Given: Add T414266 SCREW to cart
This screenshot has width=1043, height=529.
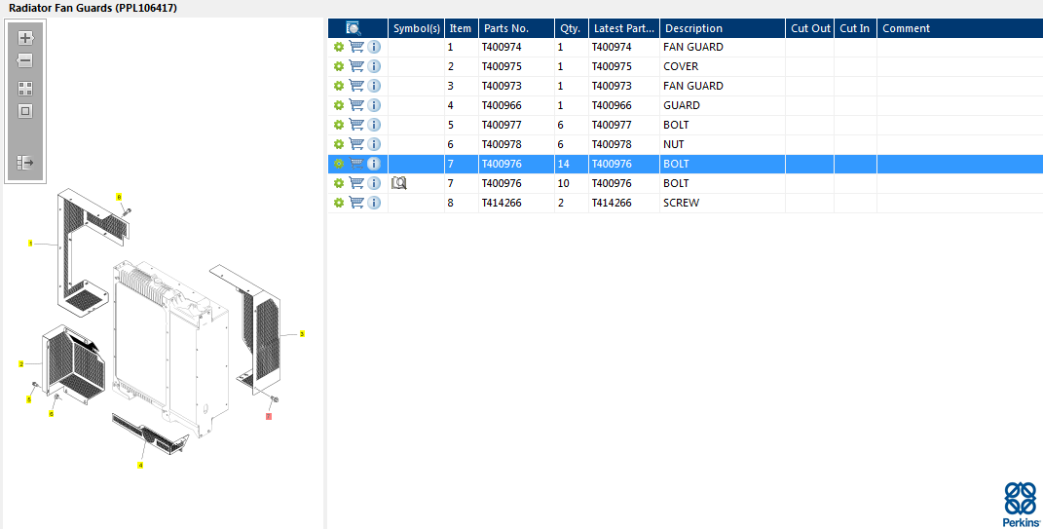Looking at the screenshot, I should [356, 203].
